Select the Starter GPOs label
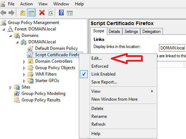The width and height of the screenshot is (186, 139). [x=47, y=81]
